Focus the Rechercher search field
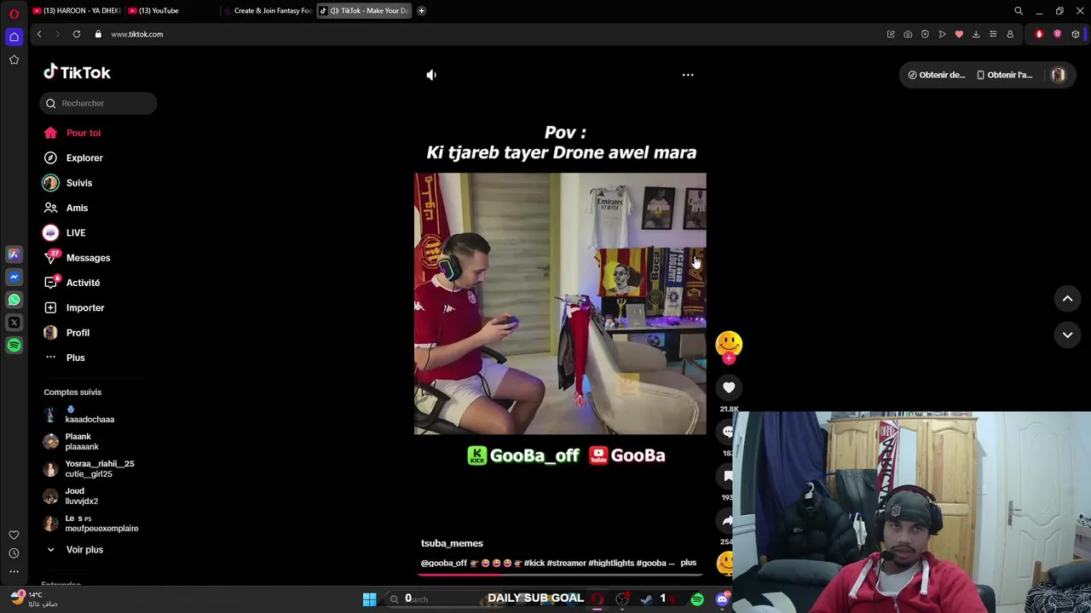Viewport: 1091px width, 613px height. pos(98,103)
